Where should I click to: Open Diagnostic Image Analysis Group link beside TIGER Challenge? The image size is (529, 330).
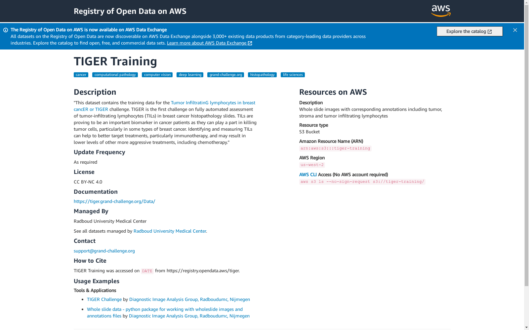[x=189, y=300]
